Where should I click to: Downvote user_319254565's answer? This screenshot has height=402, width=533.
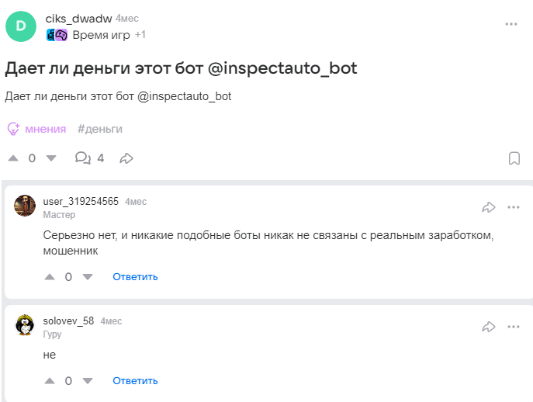pos(87,277)
